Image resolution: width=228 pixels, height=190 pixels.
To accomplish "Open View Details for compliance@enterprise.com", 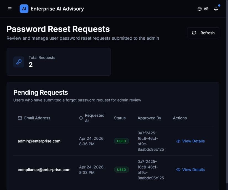I will [x=190, y=170].
